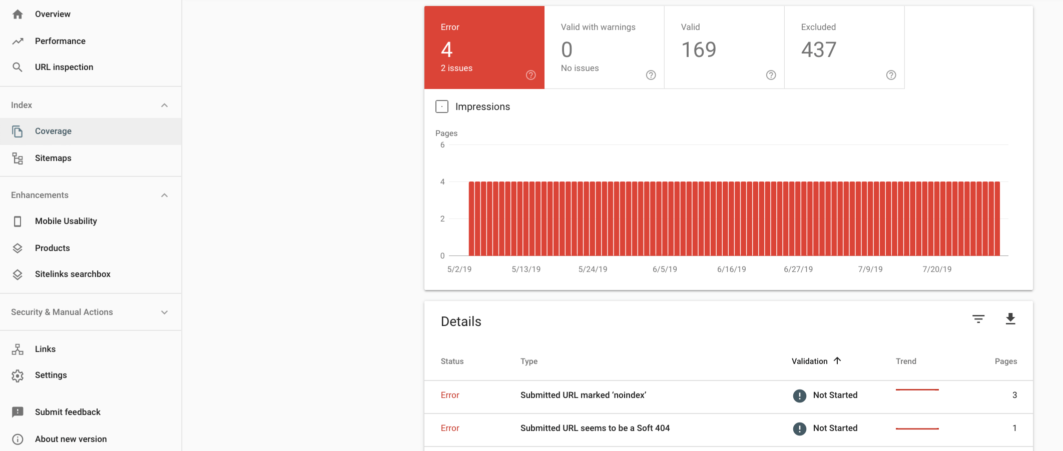
Task: Click the Trend column header
Action: pyautogui.click(x=906, y=361)
